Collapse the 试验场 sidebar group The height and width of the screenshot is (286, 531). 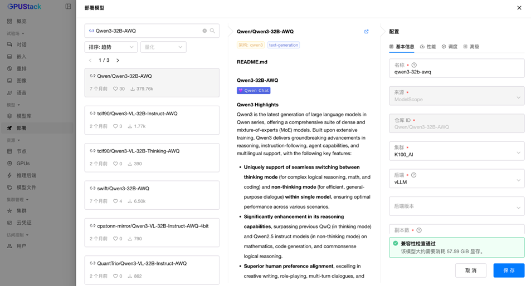pyautogui.click(x=16, y=33)
